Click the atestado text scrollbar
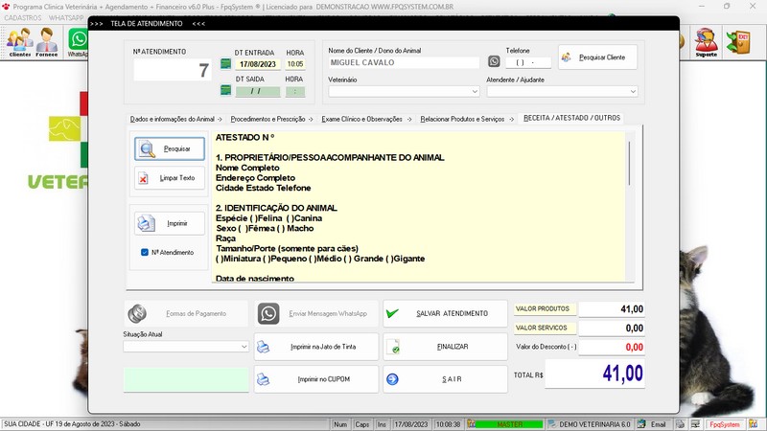 pos(629,211)
